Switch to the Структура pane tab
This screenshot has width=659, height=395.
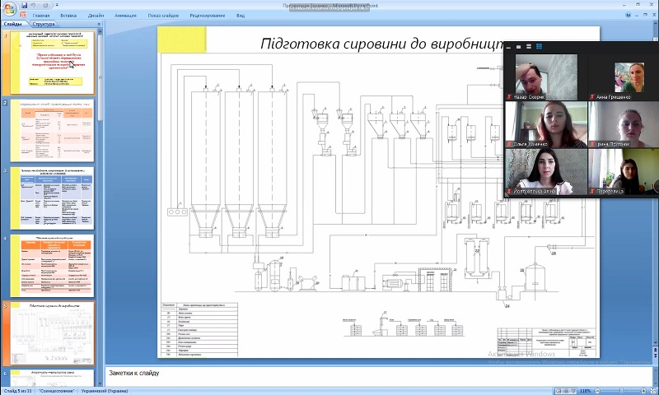coord(44,25)
